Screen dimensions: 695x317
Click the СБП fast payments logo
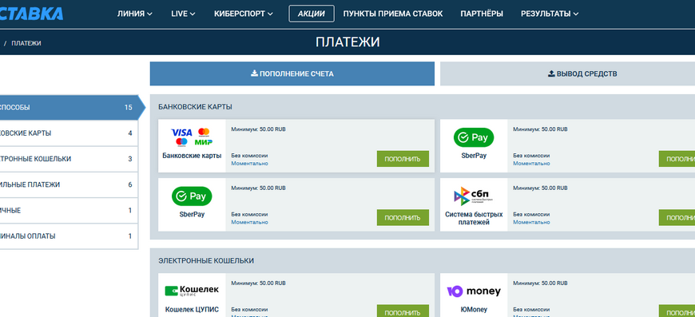coord(474,196)
